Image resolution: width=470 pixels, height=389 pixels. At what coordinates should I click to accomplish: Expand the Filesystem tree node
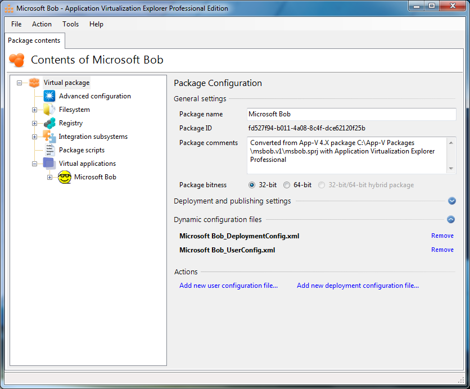click(35, 110)
